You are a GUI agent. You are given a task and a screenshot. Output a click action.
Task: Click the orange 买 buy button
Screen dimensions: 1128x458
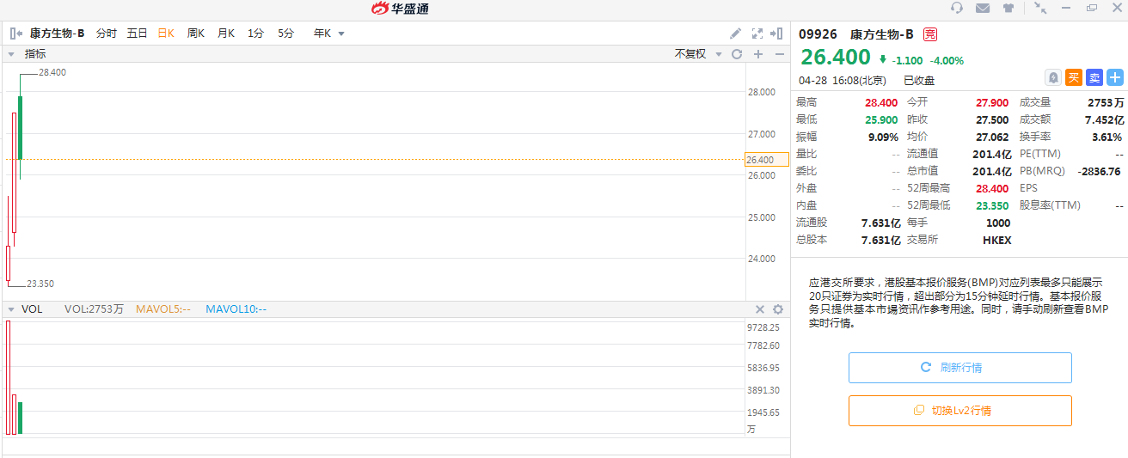coord(1074,77)
